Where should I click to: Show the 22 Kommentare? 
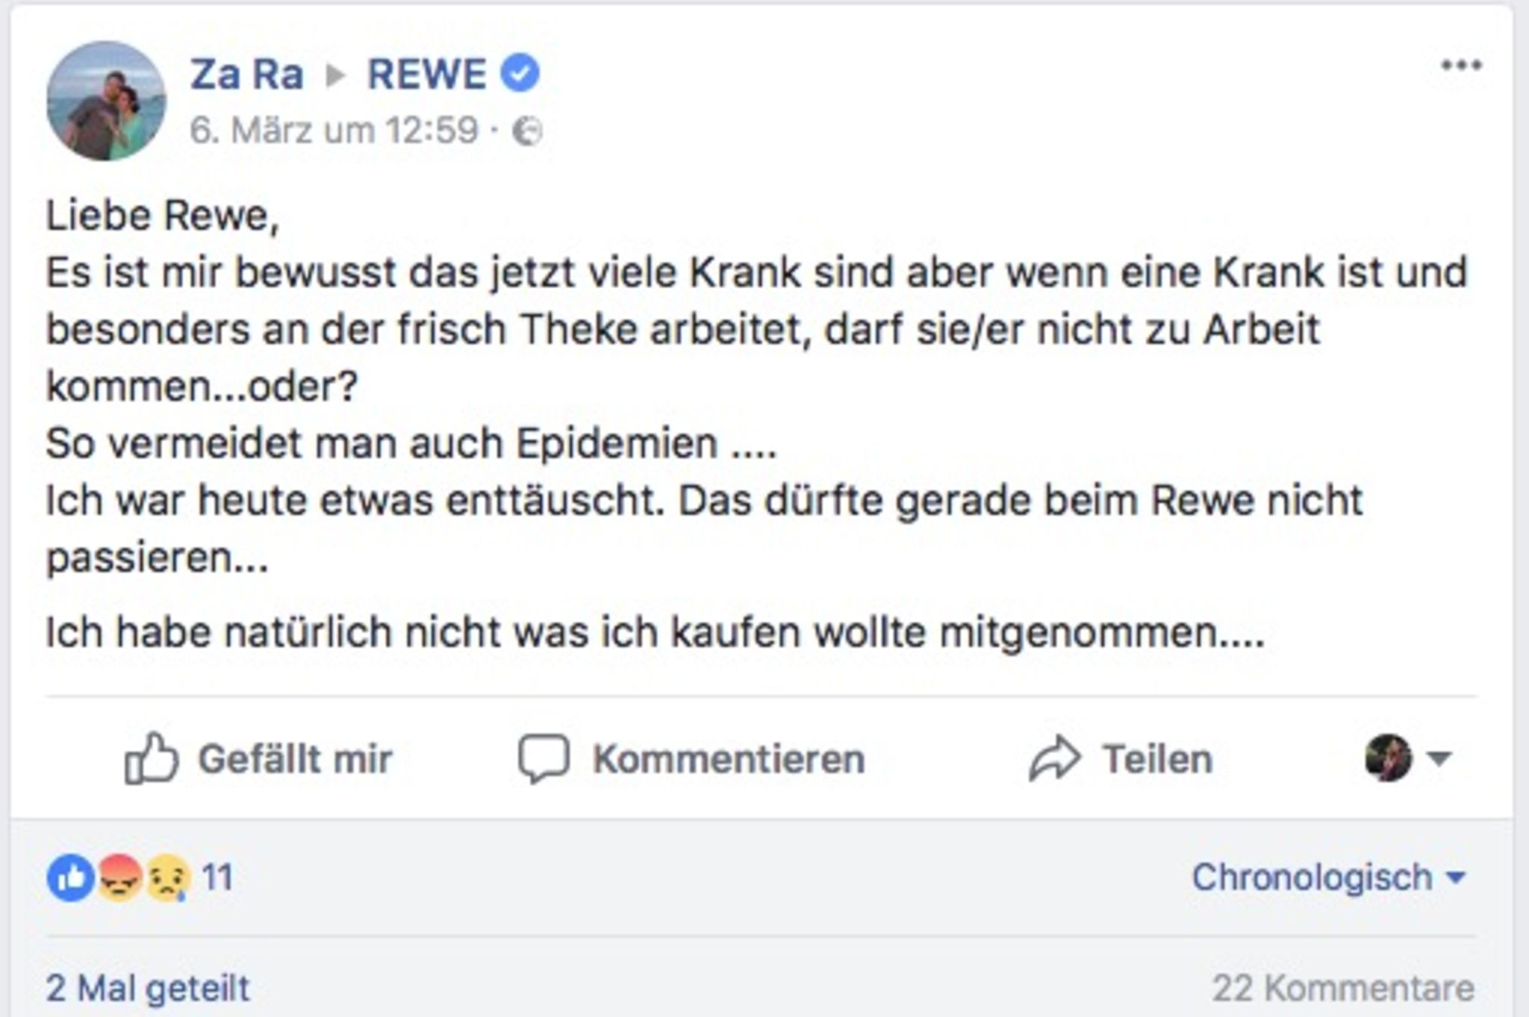point(1343,989)
